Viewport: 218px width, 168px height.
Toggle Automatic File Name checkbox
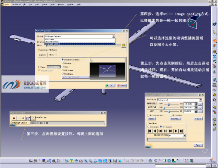click(39, 50)
